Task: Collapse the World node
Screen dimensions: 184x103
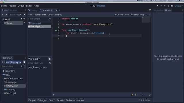Action: point(2,19)
